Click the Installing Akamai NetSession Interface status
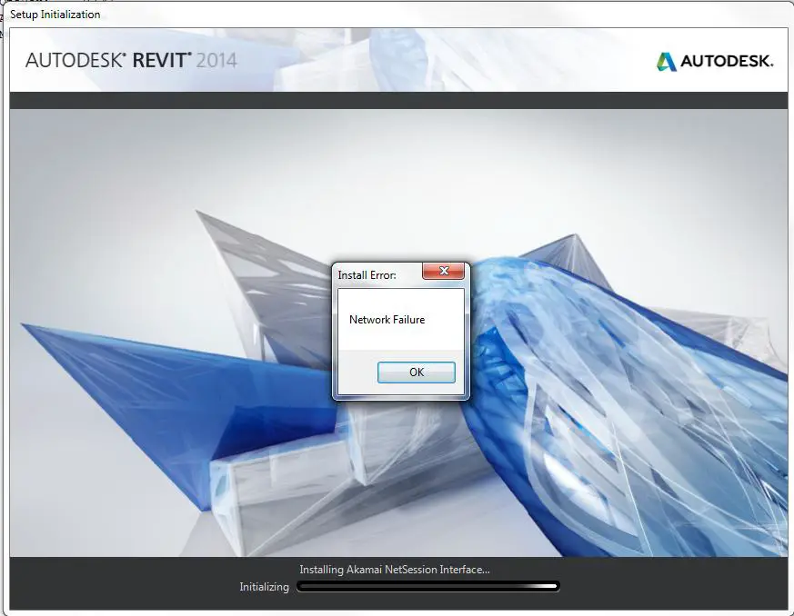Screen dimensions: 794x616 (395, 570)
